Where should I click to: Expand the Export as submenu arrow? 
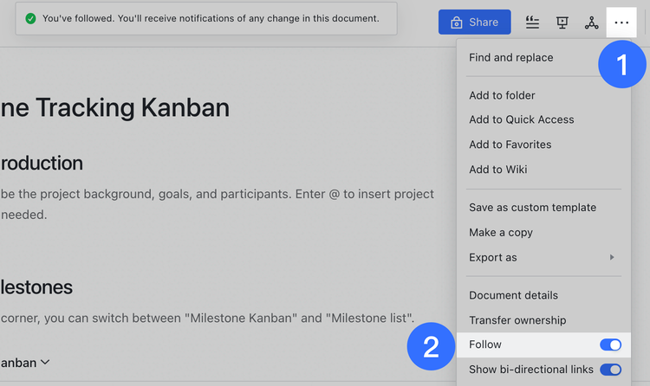tap(612, 257)
